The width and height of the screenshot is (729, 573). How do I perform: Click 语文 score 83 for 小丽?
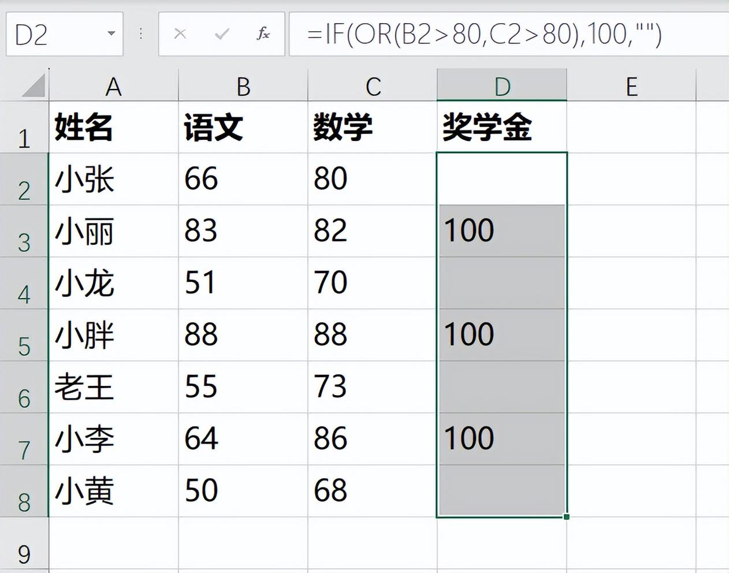tap(243, 231)
